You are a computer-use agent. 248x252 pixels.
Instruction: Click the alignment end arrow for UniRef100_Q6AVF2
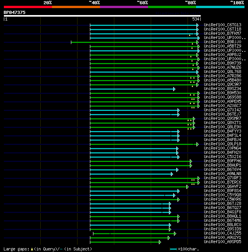click(x=188, y=187)
